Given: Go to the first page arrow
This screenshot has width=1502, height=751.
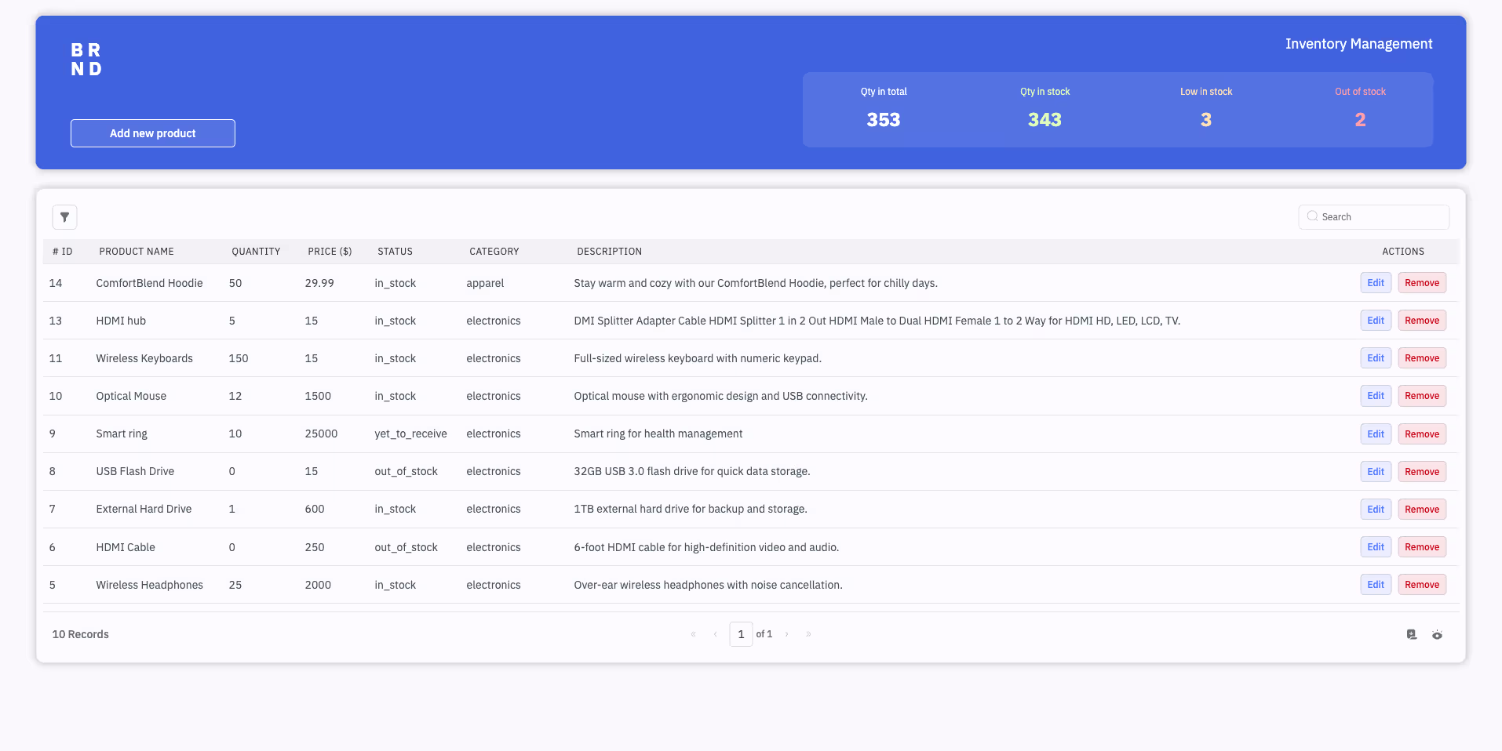Looking at the screenshot, I should point(693,634).
